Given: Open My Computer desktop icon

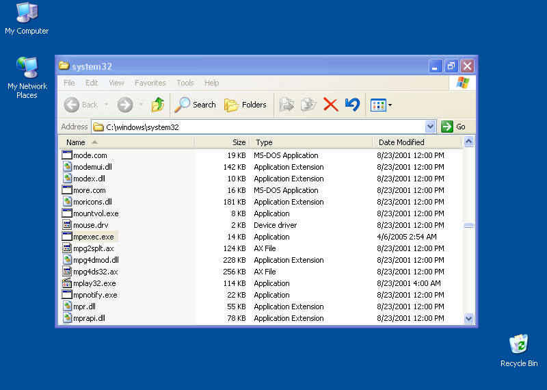Looking at the screenshot, I should pyautogui.click(x=27, y=18).
